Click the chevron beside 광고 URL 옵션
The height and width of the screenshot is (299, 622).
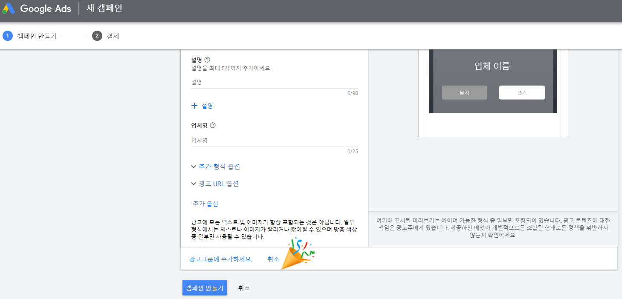[x=194, y=184]
